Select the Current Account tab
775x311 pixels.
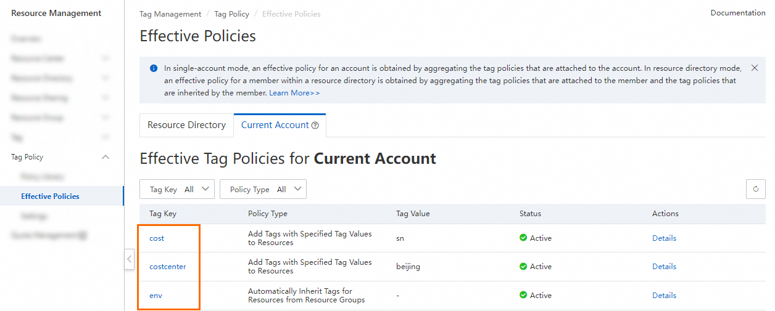click(275, 125)
